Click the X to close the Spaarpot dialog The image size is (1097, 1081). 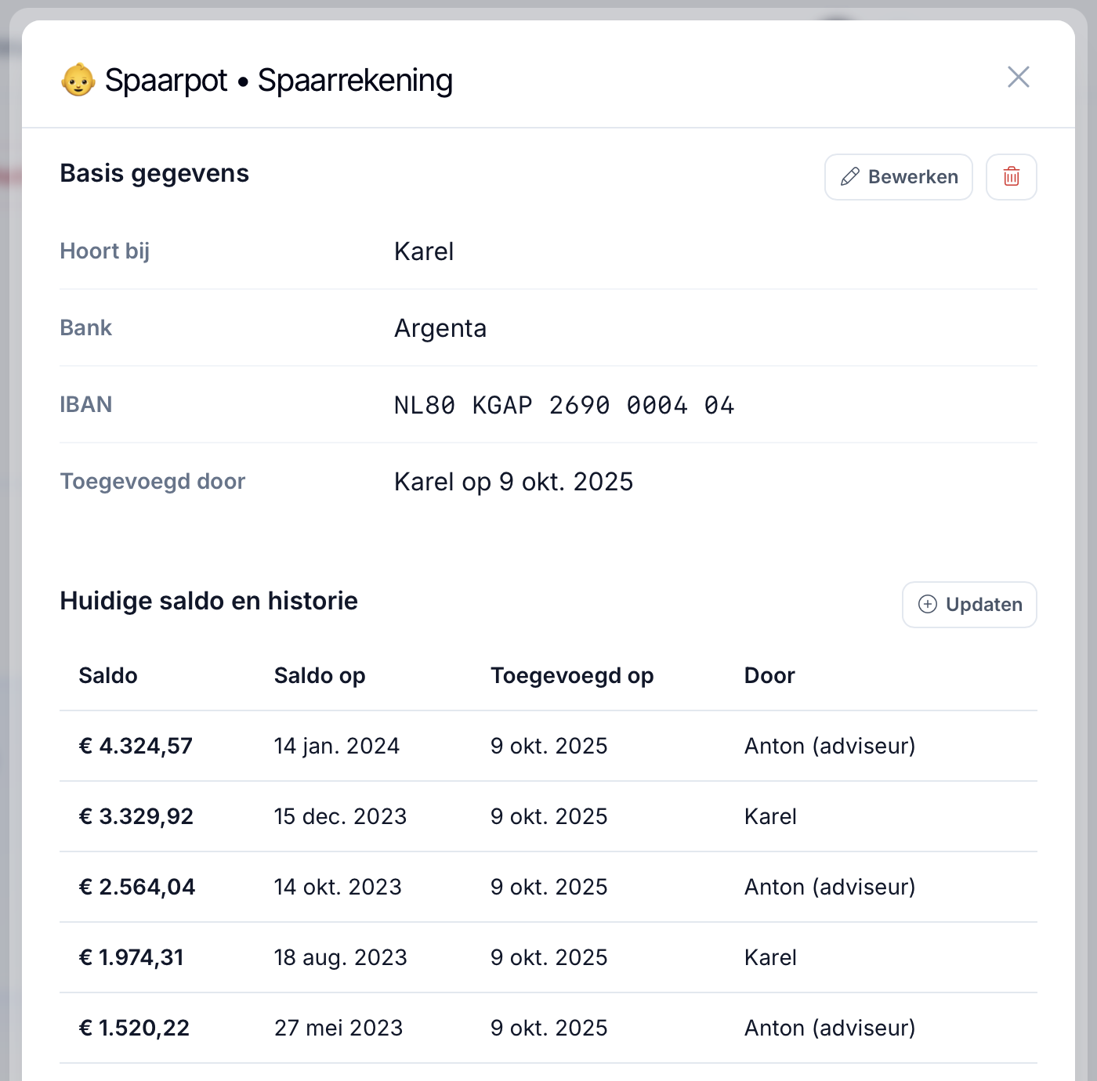point(1018,78)
